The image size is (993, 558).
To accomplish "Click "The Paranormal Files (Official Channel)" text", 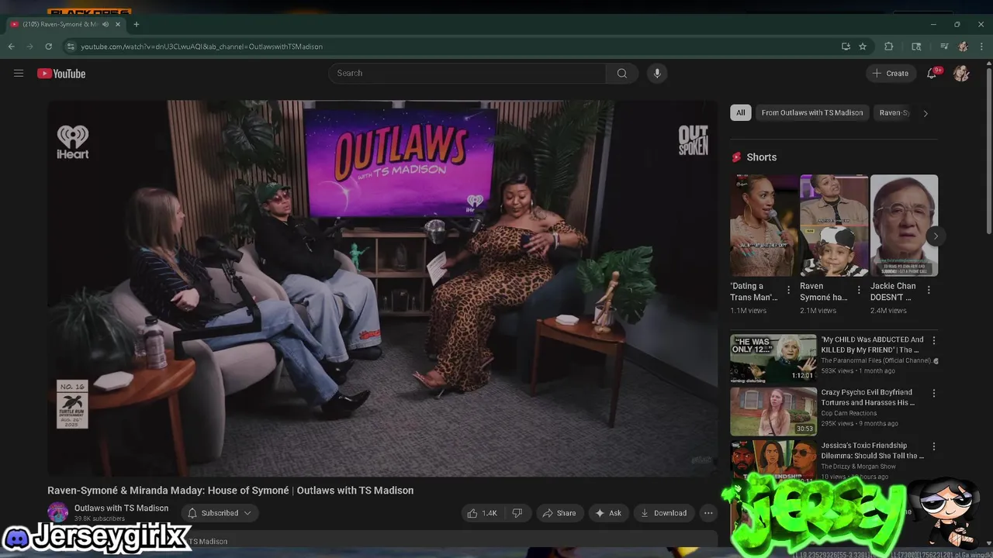I will 877,360.
